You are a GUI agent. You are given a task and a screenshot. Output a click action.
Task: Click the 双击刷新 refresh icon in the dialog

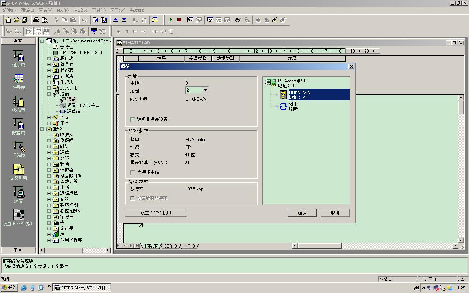point(283,106)
